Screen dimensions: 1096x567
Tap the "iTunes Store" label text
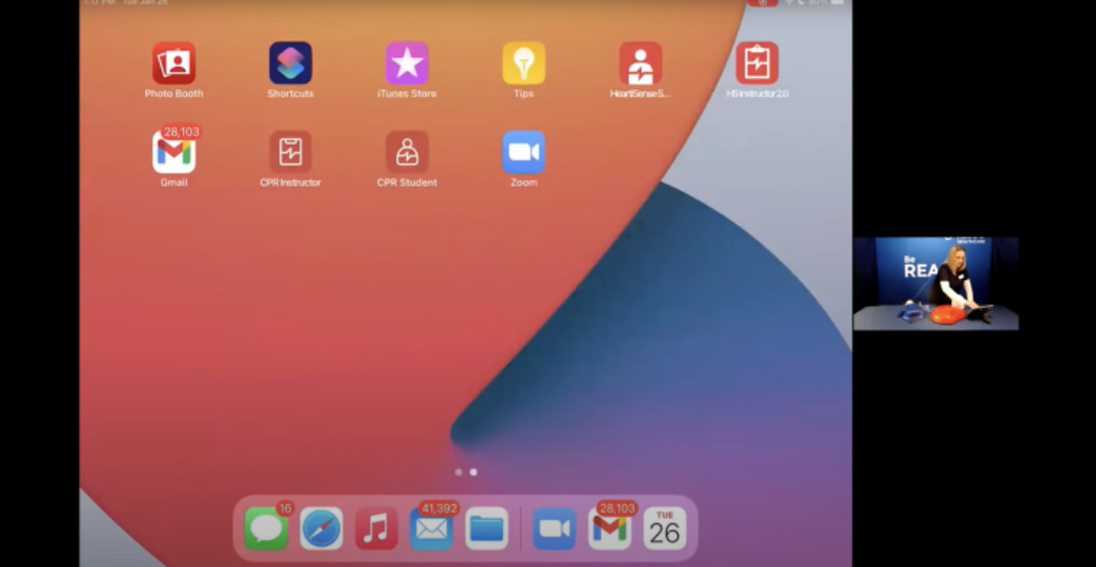tap(407, 94)
